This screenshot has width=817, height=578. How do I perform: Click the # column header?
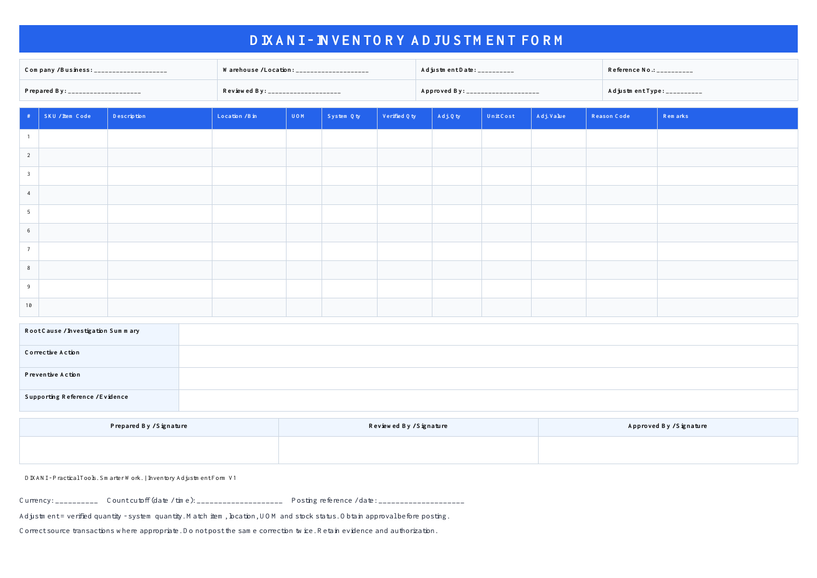tap(29, 118)
